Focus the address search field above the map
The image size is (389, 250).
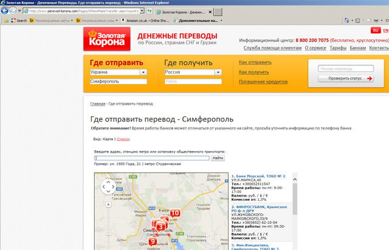pyautogui.click(x=152, y=158)
